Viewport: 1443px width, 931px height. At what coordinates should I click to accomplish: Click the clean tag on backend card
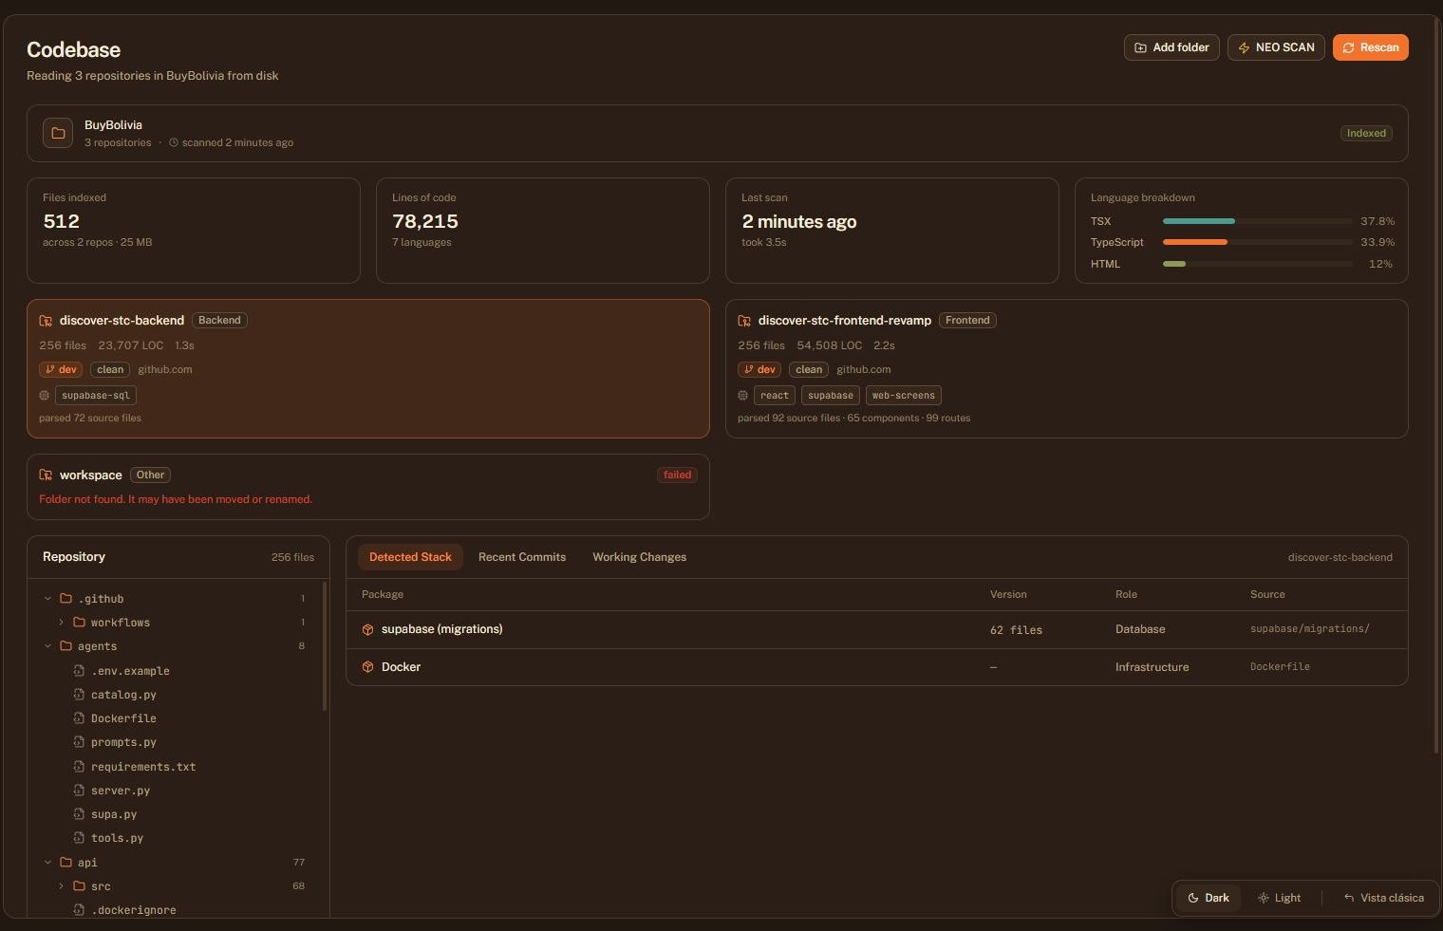[110, 370]
